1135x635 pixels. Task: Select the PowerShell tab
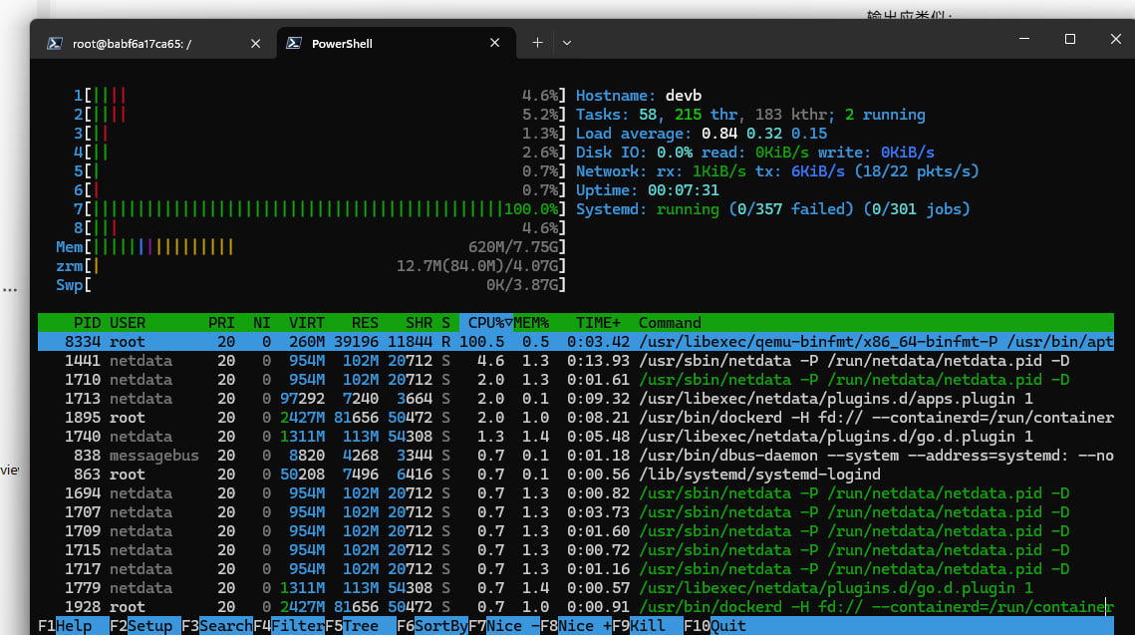(396, 44)
